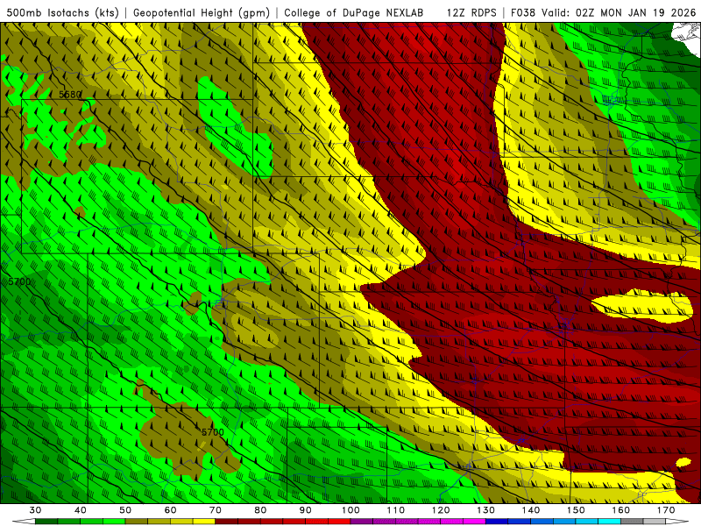The width and height of the screenshot is (701, 526).
Task: Pick the red 90–95 kt legend swatch
Action: (x=316, y=522)
